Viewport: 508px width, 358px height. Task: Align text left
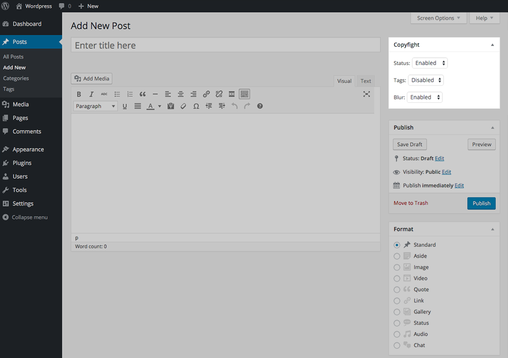[x=168, y=94]
